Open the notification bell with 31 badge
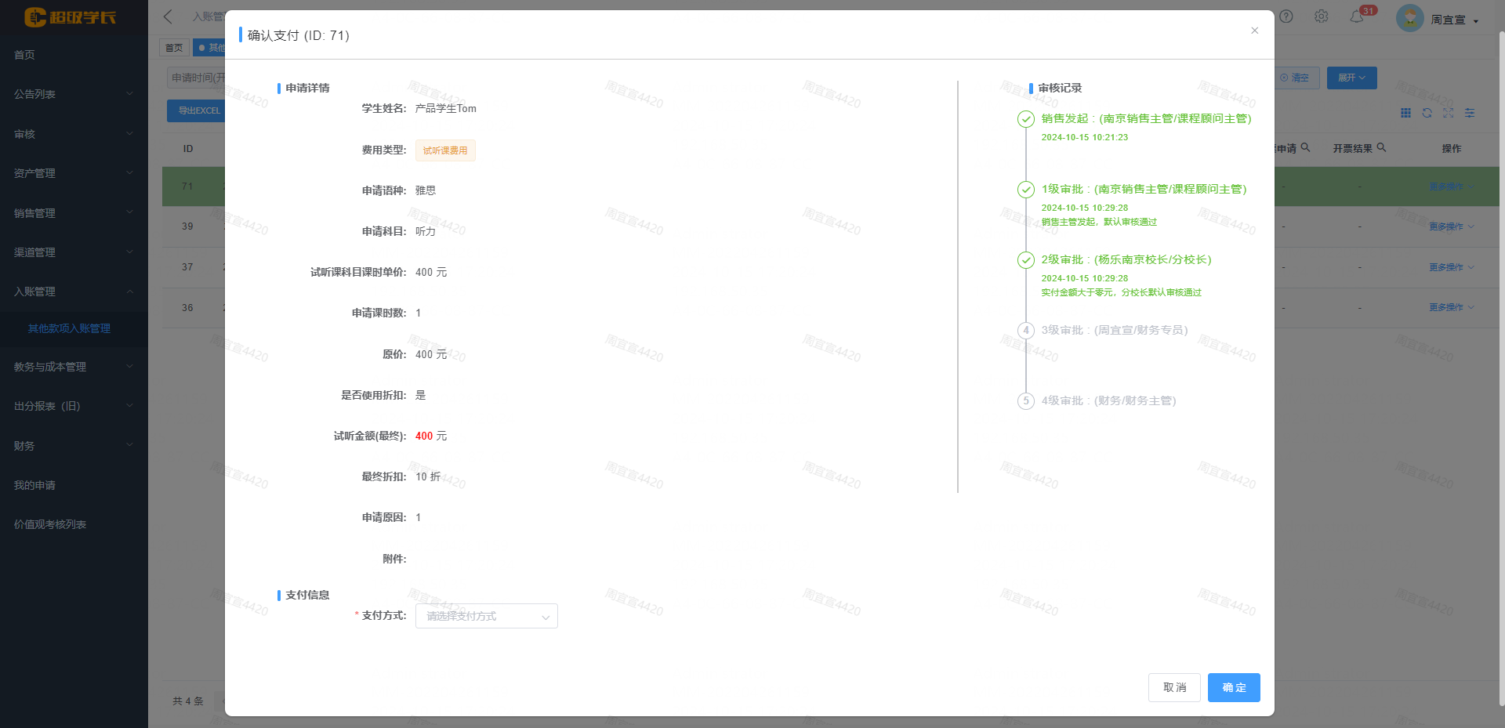 coord(1357,16)
